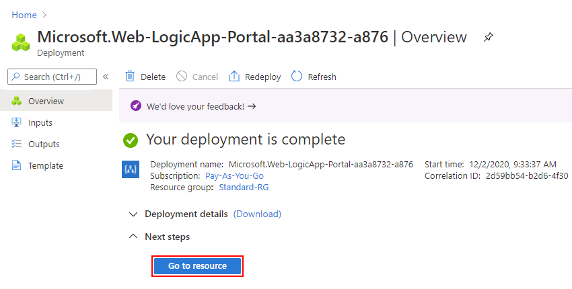The height and width of the screenshot is (289, 572).
Task: Click the pin to dashboard icon
Action: point(489,38)
